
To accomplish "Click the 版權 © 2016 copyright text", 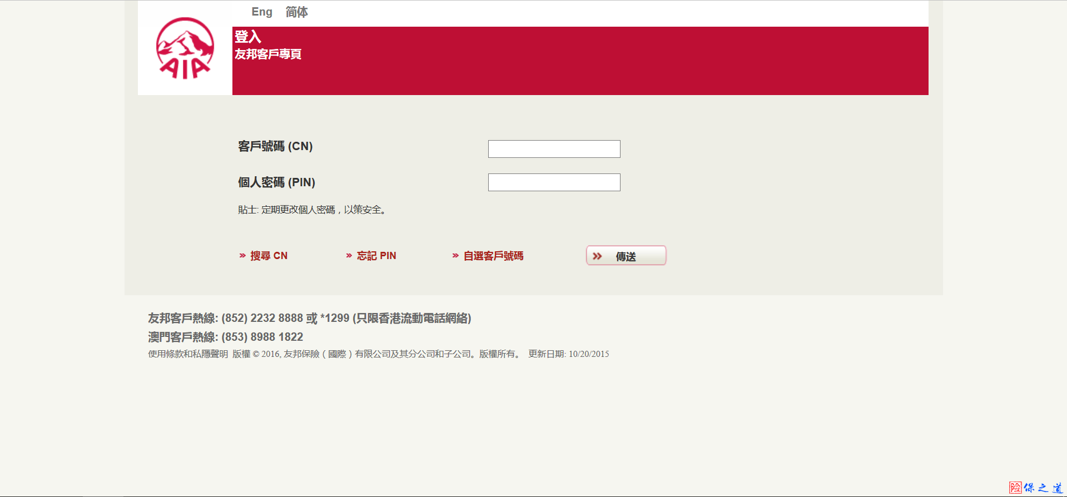I will pyautogui.click(x=376, y=354).
